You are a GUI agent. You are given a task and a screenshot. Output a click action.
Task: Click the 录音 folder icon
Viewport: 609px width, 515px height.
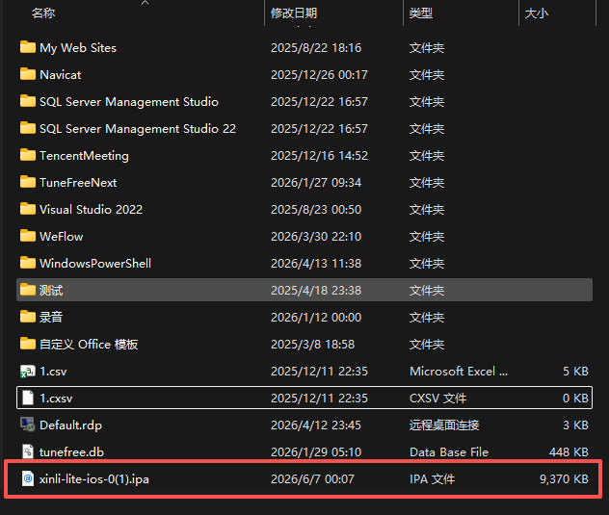28,317
